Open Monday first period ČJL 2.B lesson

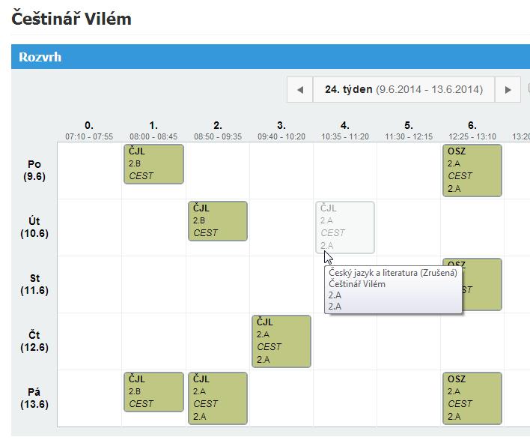pos(153,164)
